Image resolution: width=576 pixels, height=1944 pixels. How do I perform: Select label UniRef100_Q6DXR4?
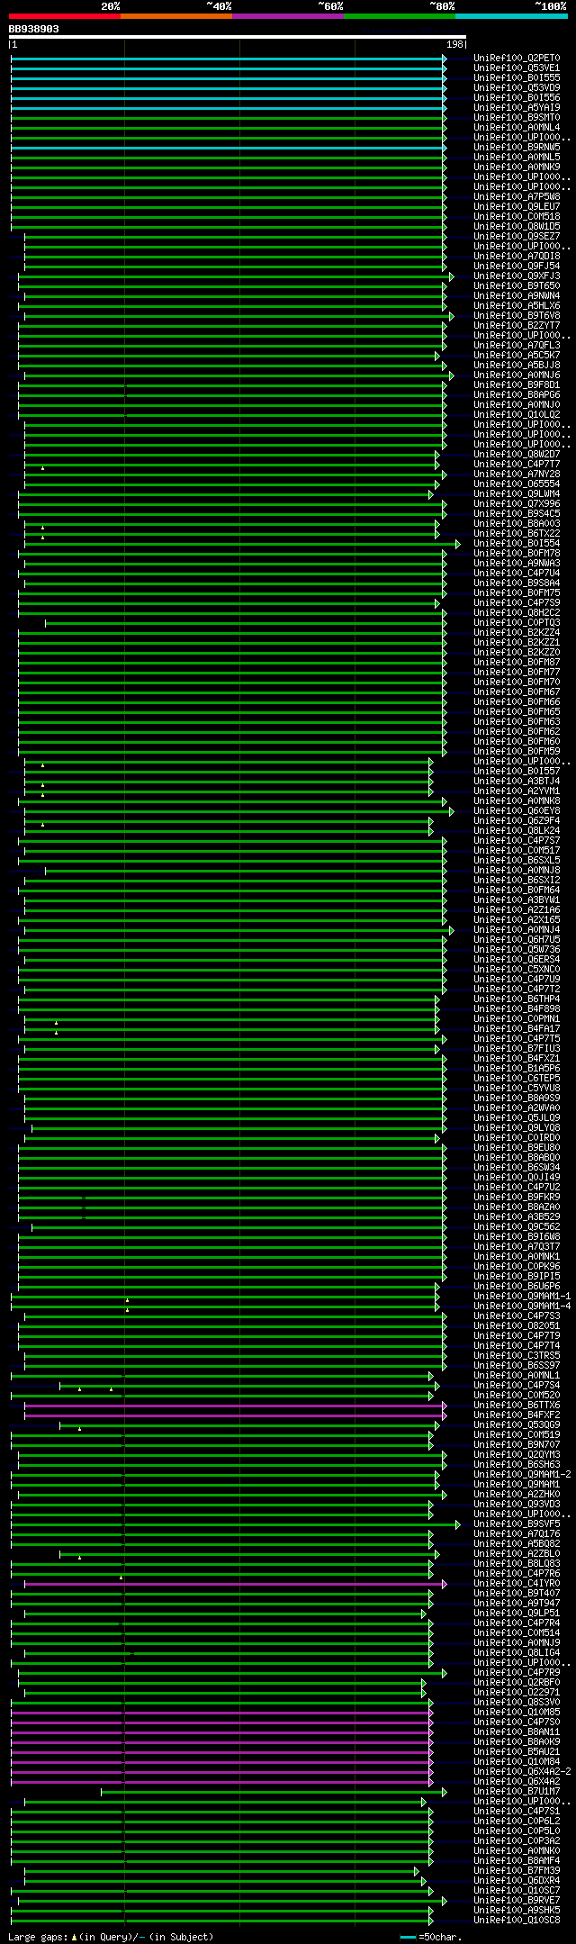pyautogui.click(x=517, y=1881)
